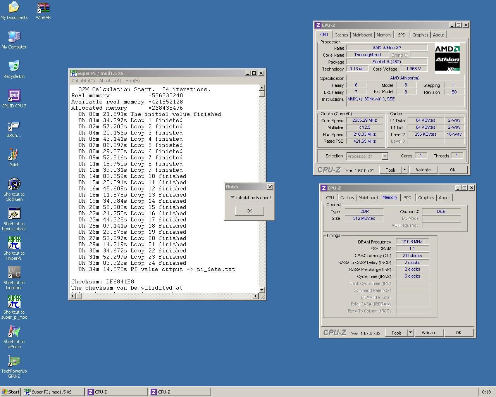Switch to About tab in lower CPU-Z
This screenshot has height=397, width=496.
(x=444, y=198)
